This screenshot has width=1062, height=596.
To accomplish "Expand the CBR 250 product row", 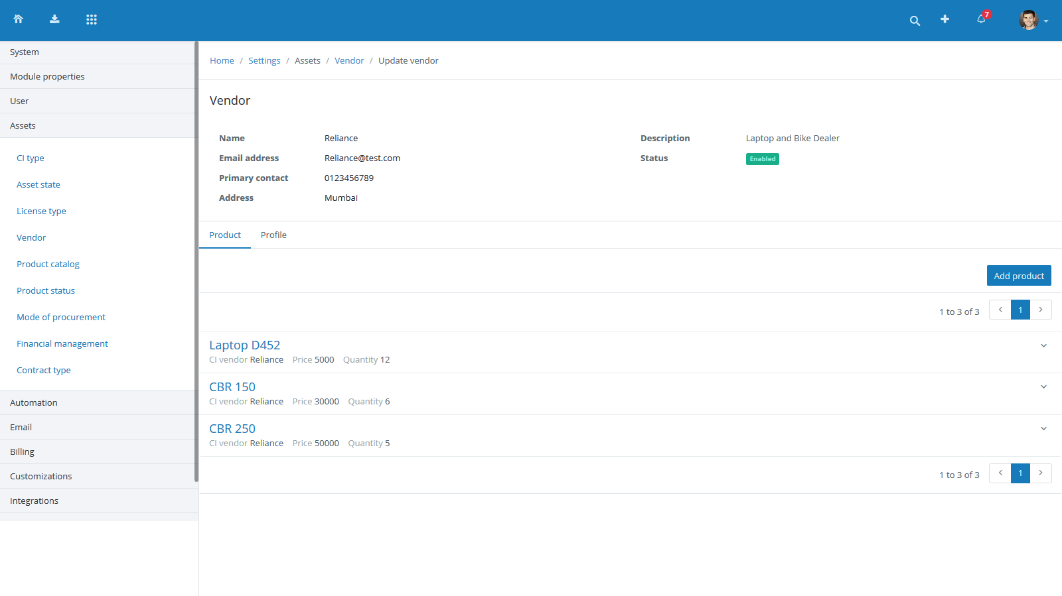I will 1043,429.
